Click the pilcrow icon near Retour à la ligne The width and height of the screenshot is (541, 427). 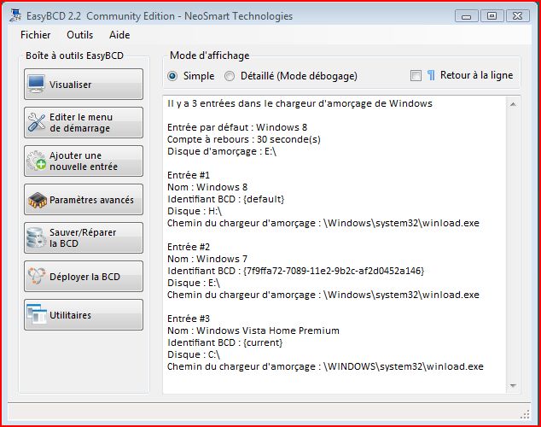tap(431, 75)
